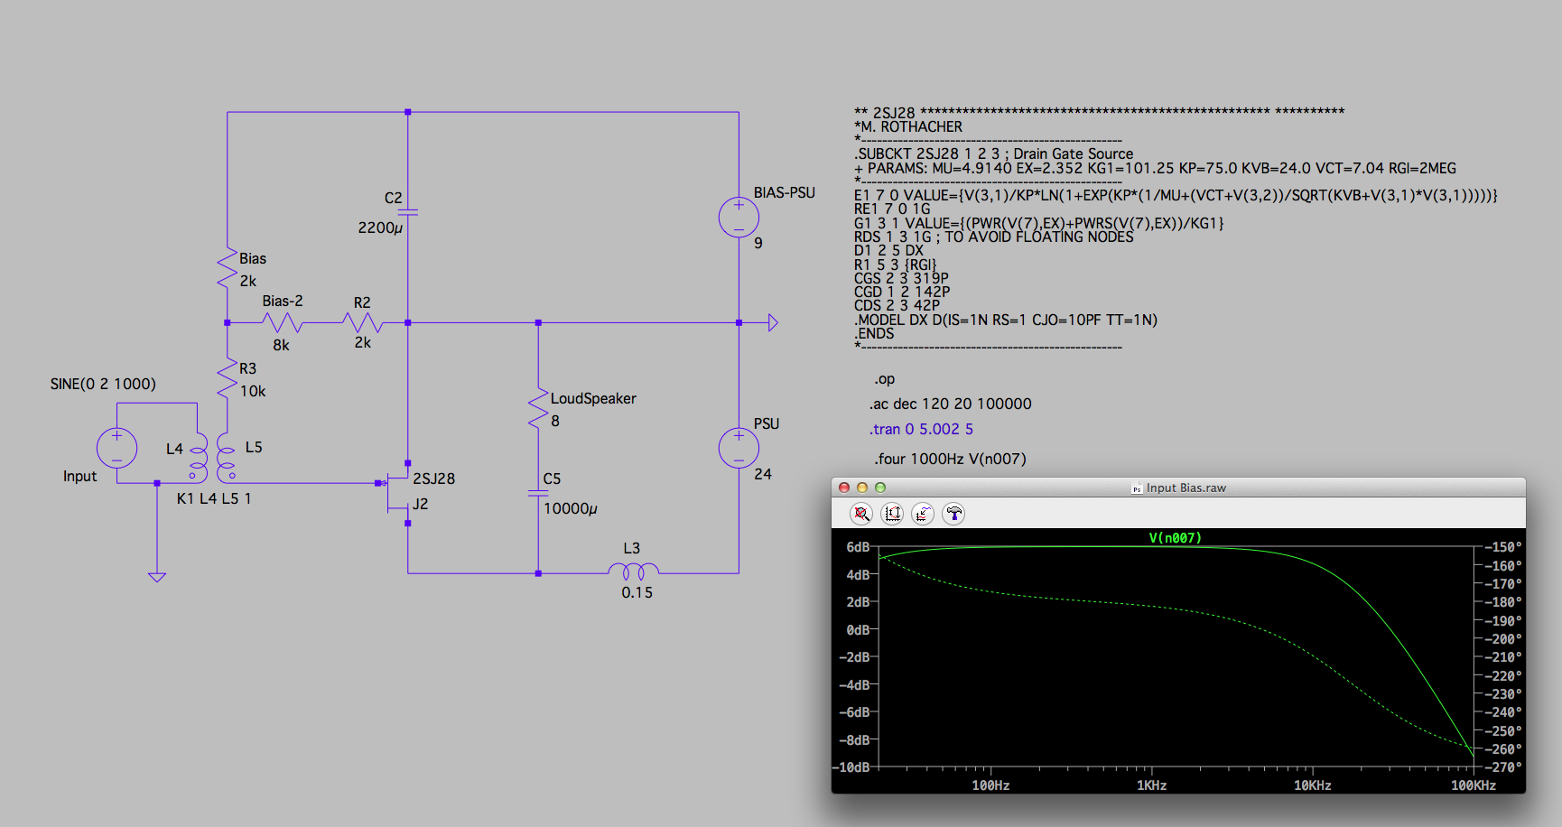Click the 1KHz label on frequency axis
Image resolution: width=1562 pixels, height=827 pixels.
[1152, 785]
